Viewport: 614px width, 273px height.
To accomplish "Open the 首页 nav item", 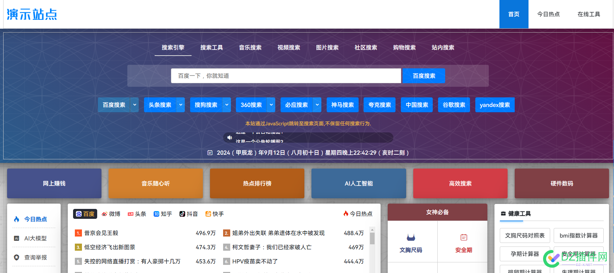I will point(514,14).
